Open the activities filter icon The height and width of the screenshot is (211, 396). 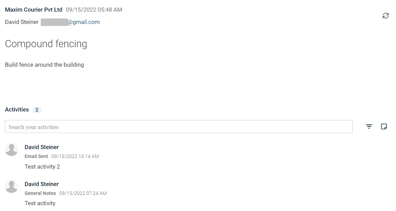[369, 127]
